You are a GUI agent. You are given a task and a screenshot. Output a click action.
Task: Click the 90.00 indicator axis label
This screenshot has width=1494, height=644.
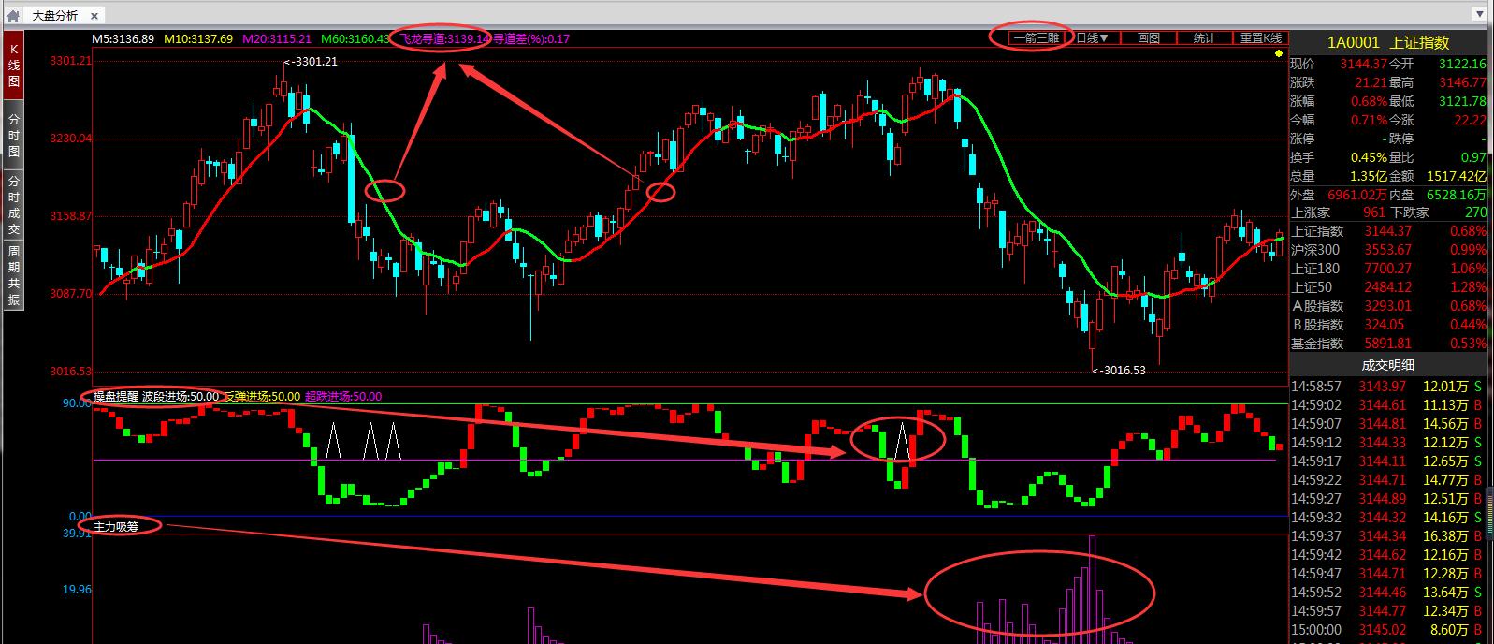[x=77, y=403]
